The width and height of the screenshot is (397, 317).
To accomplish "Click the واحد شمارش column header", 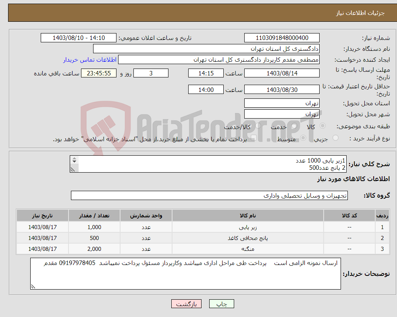I will point(146,215).
